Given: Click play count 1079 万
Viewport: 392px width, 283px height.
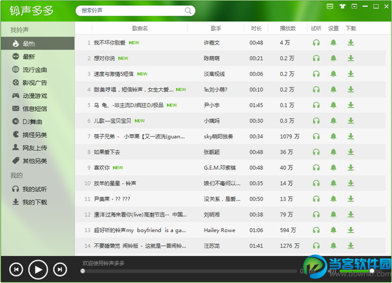Looking at the screenshot, I should (289, 137).
